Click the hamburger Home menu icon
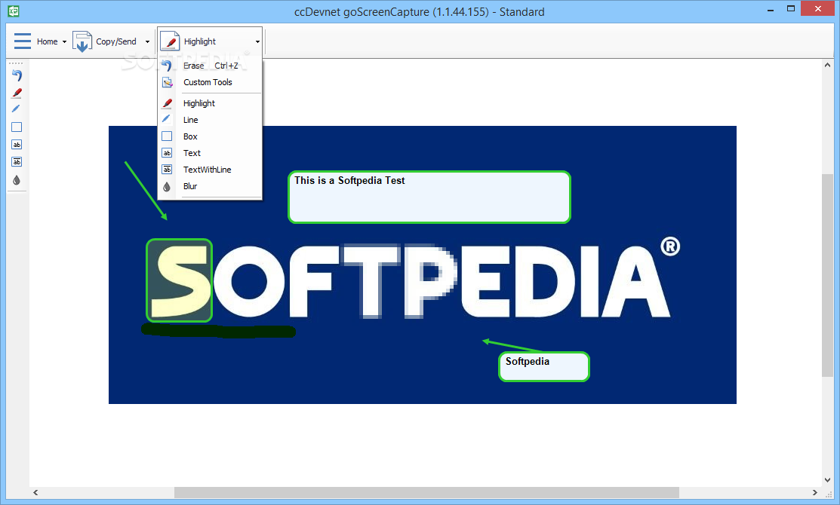Image resolution: width=840 pixels, height=505 pixels. point(23,41)
